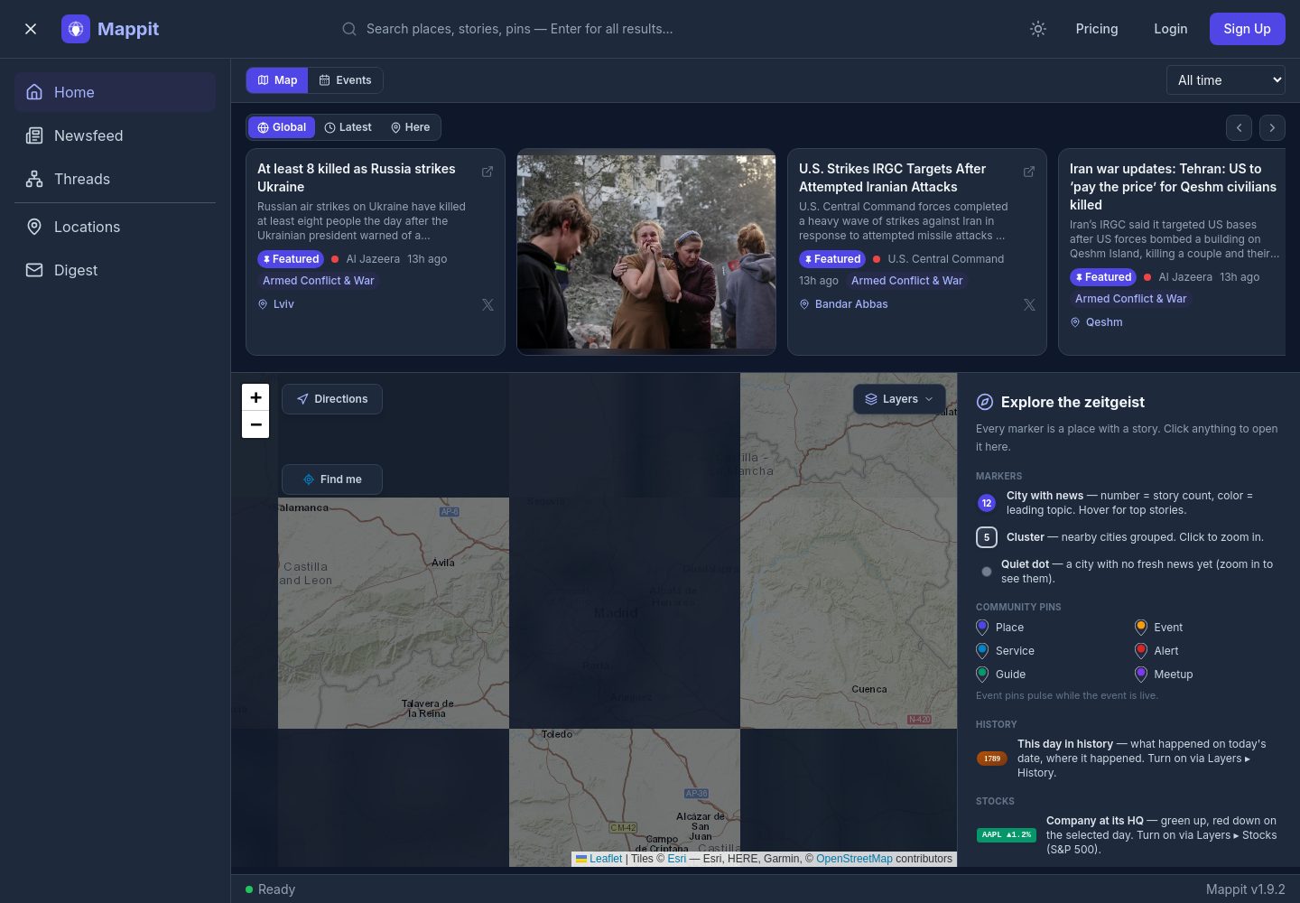Viewport: 1300px width, 903px height.
Task: Open external link on IRGC Targets card
Action: [1029, 172]
